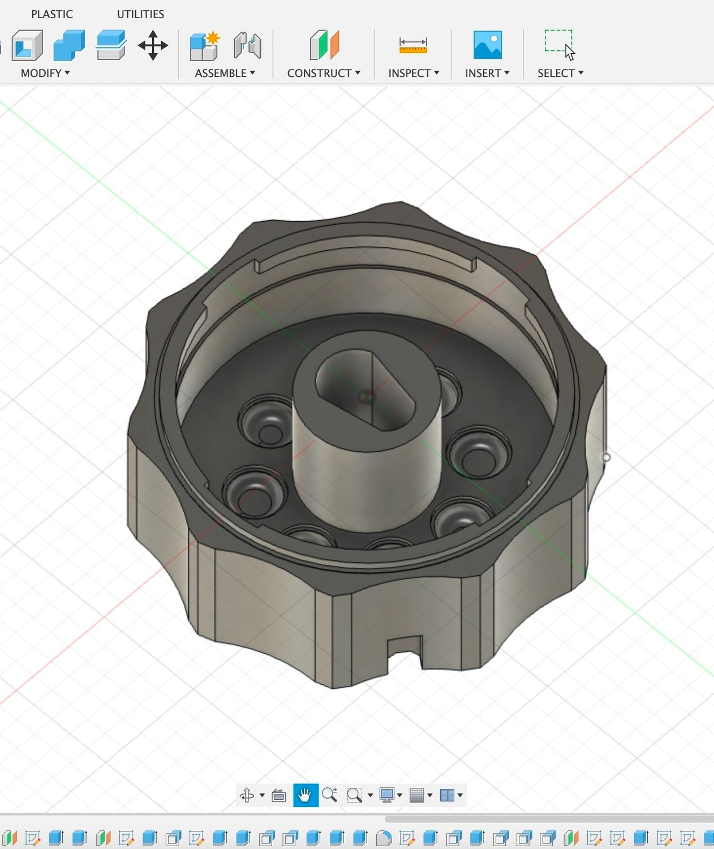This screenshot has width=714, height=849.
Task: Switch to the UTILITIES tab
Action: click(x=140, y=14)
